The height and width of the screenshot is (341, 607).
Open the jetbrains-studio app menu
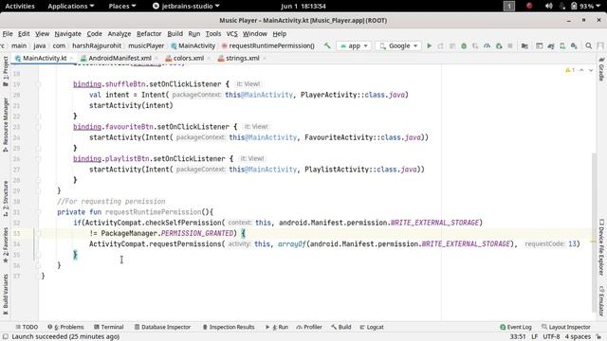click(x=186, y=6)
